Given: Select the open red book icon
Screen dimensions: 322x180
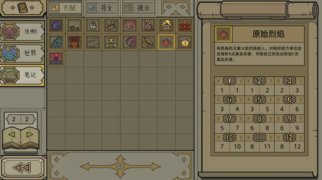Looking at the screenshot, I should pos(130,25).
